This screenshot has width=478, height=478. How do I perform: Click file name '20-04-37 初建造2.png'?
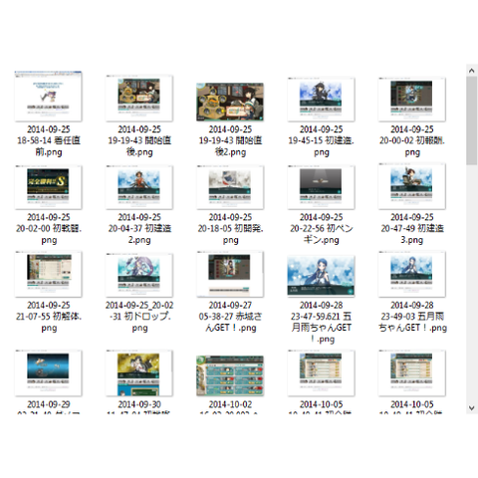tap(139, 228)
